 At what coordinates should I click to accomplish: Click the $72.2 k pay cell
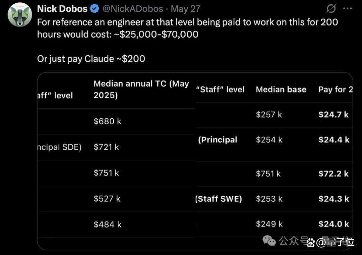point(334,174)
